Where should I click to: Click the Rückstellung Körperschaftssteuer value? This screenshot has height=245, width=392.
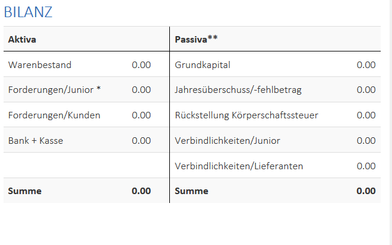coord(366,115)
